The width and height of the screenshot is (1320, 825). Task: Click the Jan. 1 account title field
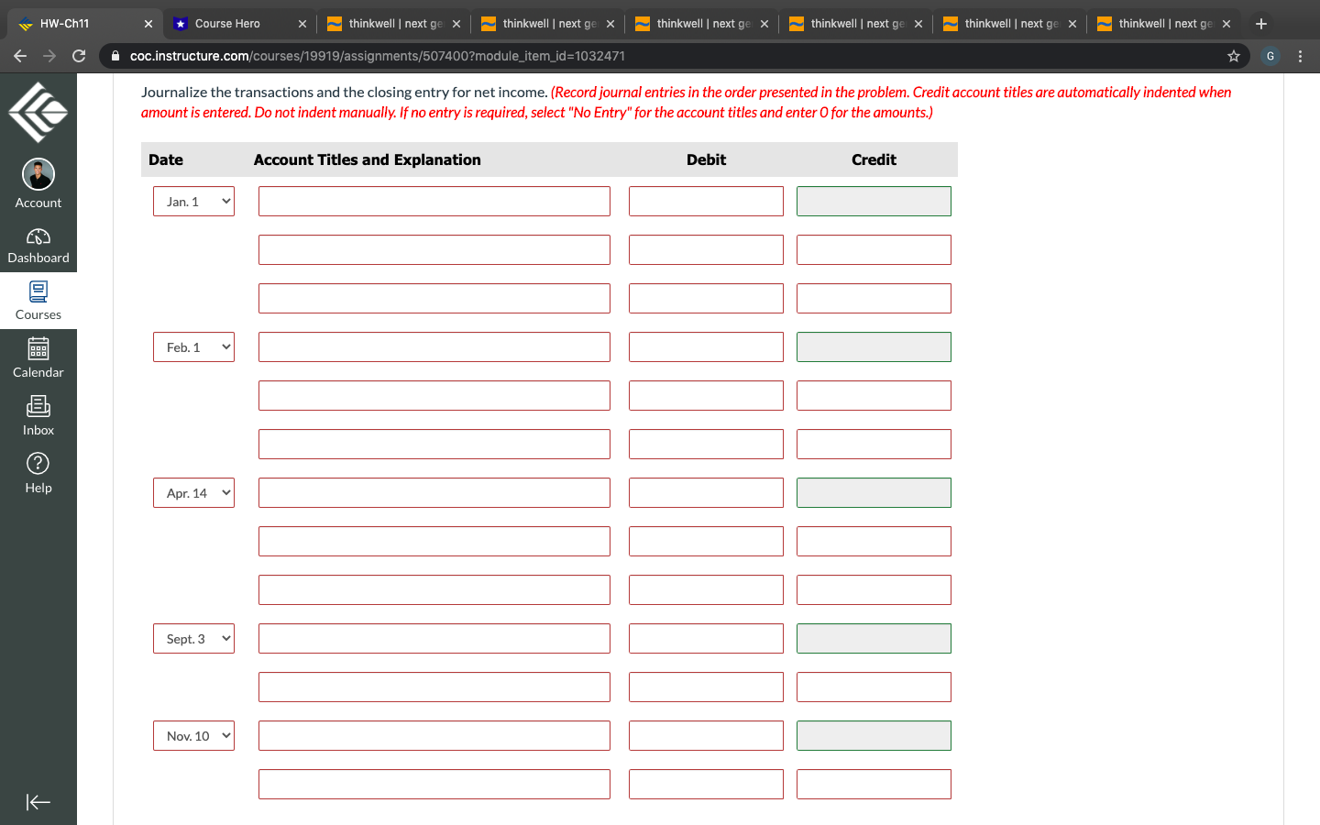[x=434, y=202]
